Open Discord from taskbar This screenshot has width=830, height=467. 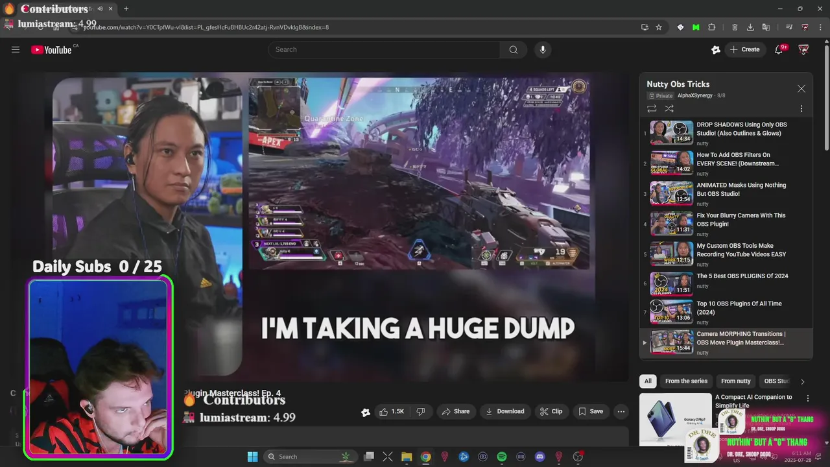pyautogui.click(x=539, y=457)
